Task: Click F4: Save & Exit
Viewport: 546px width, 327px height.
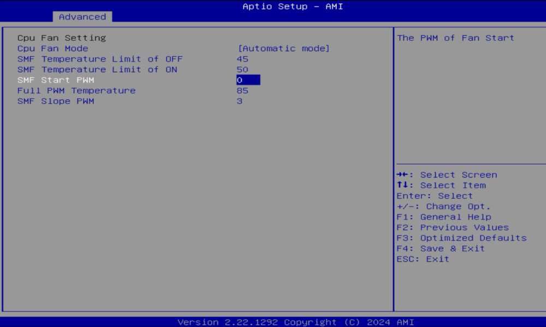Action: (441, 248)
